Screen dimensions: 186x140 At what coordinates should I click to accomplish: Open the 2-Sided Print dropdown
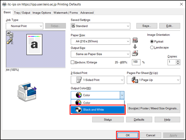tap(97, 80)
